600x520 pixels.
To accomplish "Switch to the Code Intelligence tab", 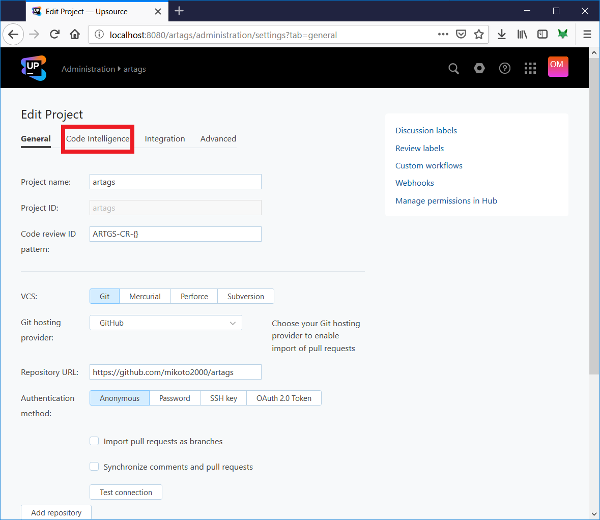I will pos(97,138).
